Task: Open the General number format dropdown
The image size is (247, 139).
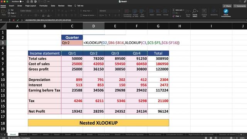Action: click(x=110, y=11)
